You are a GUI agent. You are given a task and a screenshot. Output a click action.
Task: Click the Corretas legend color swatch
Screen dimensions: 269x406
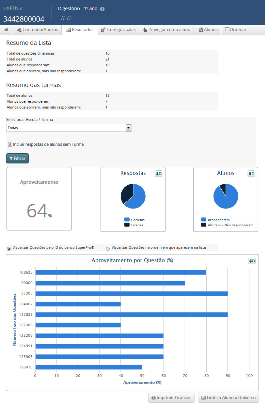(x=127, y=220)
